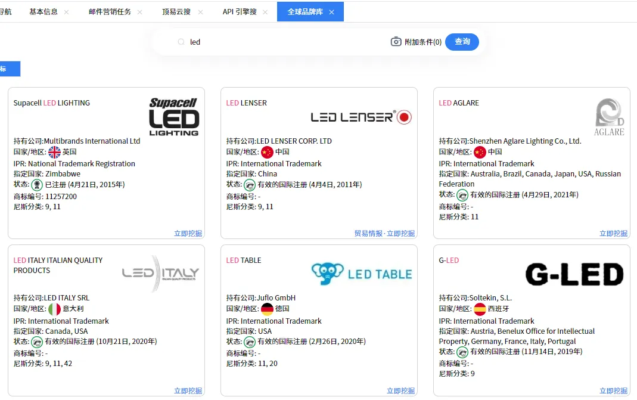This screenshot has width=637, height=400.
Task: Click holder Juflo GmbH
Action: point(276,298)
